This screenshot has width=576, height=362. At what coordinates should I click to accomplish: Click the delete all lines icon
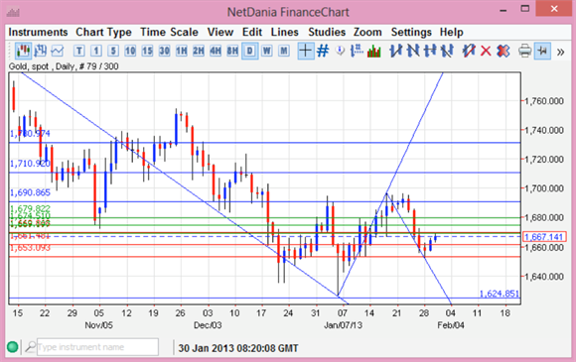click(x=504, y=51)
